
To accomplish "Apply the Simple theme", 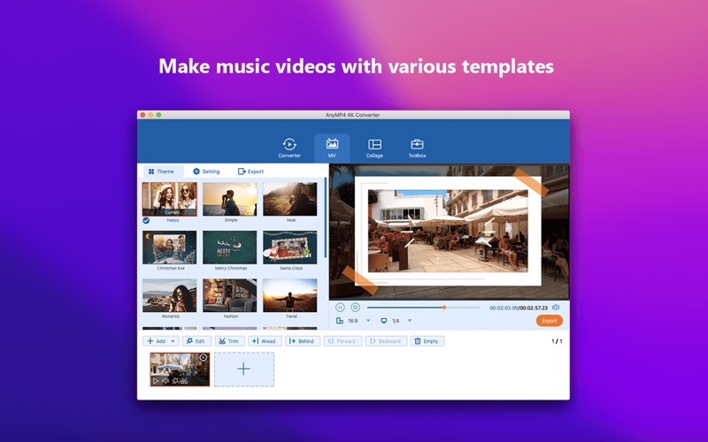I will tap(230, 199).
